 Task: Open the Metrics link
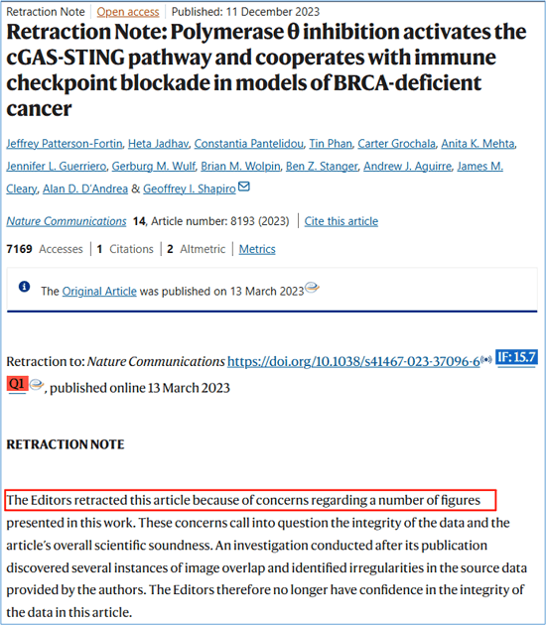(257, 249)
